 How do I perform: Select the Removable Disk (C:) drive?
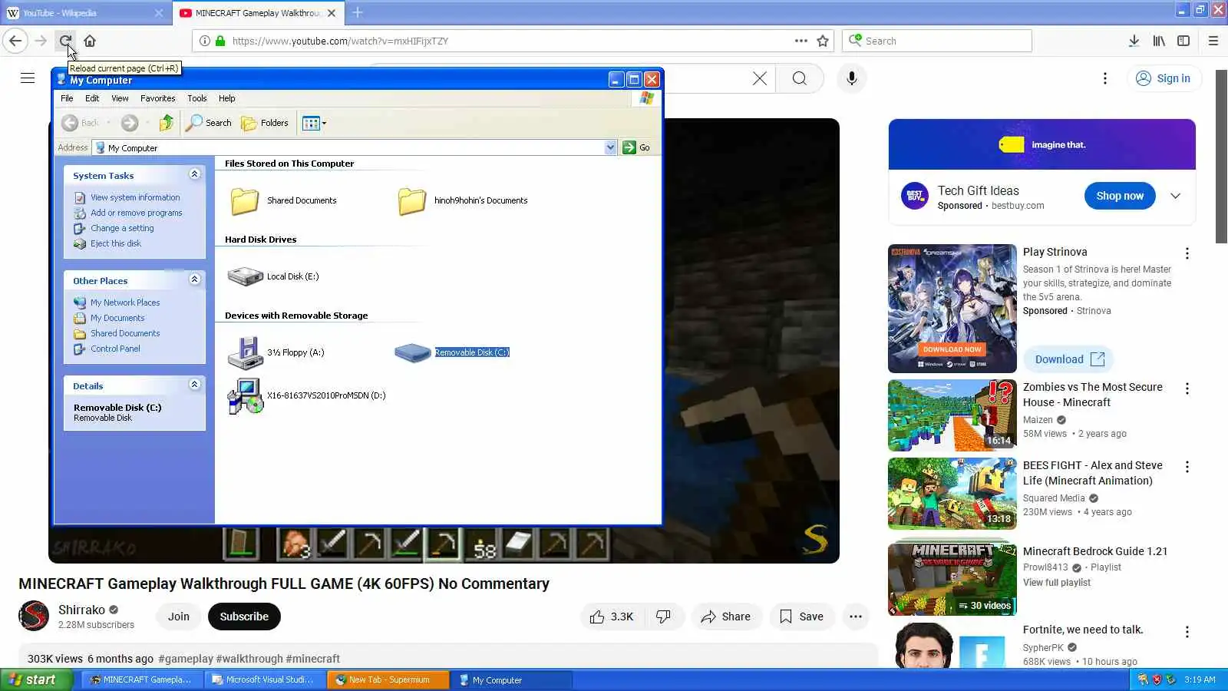click(x=451, y=352)
